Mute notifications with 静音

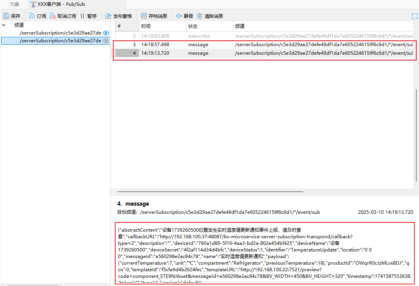coord(184,16)
